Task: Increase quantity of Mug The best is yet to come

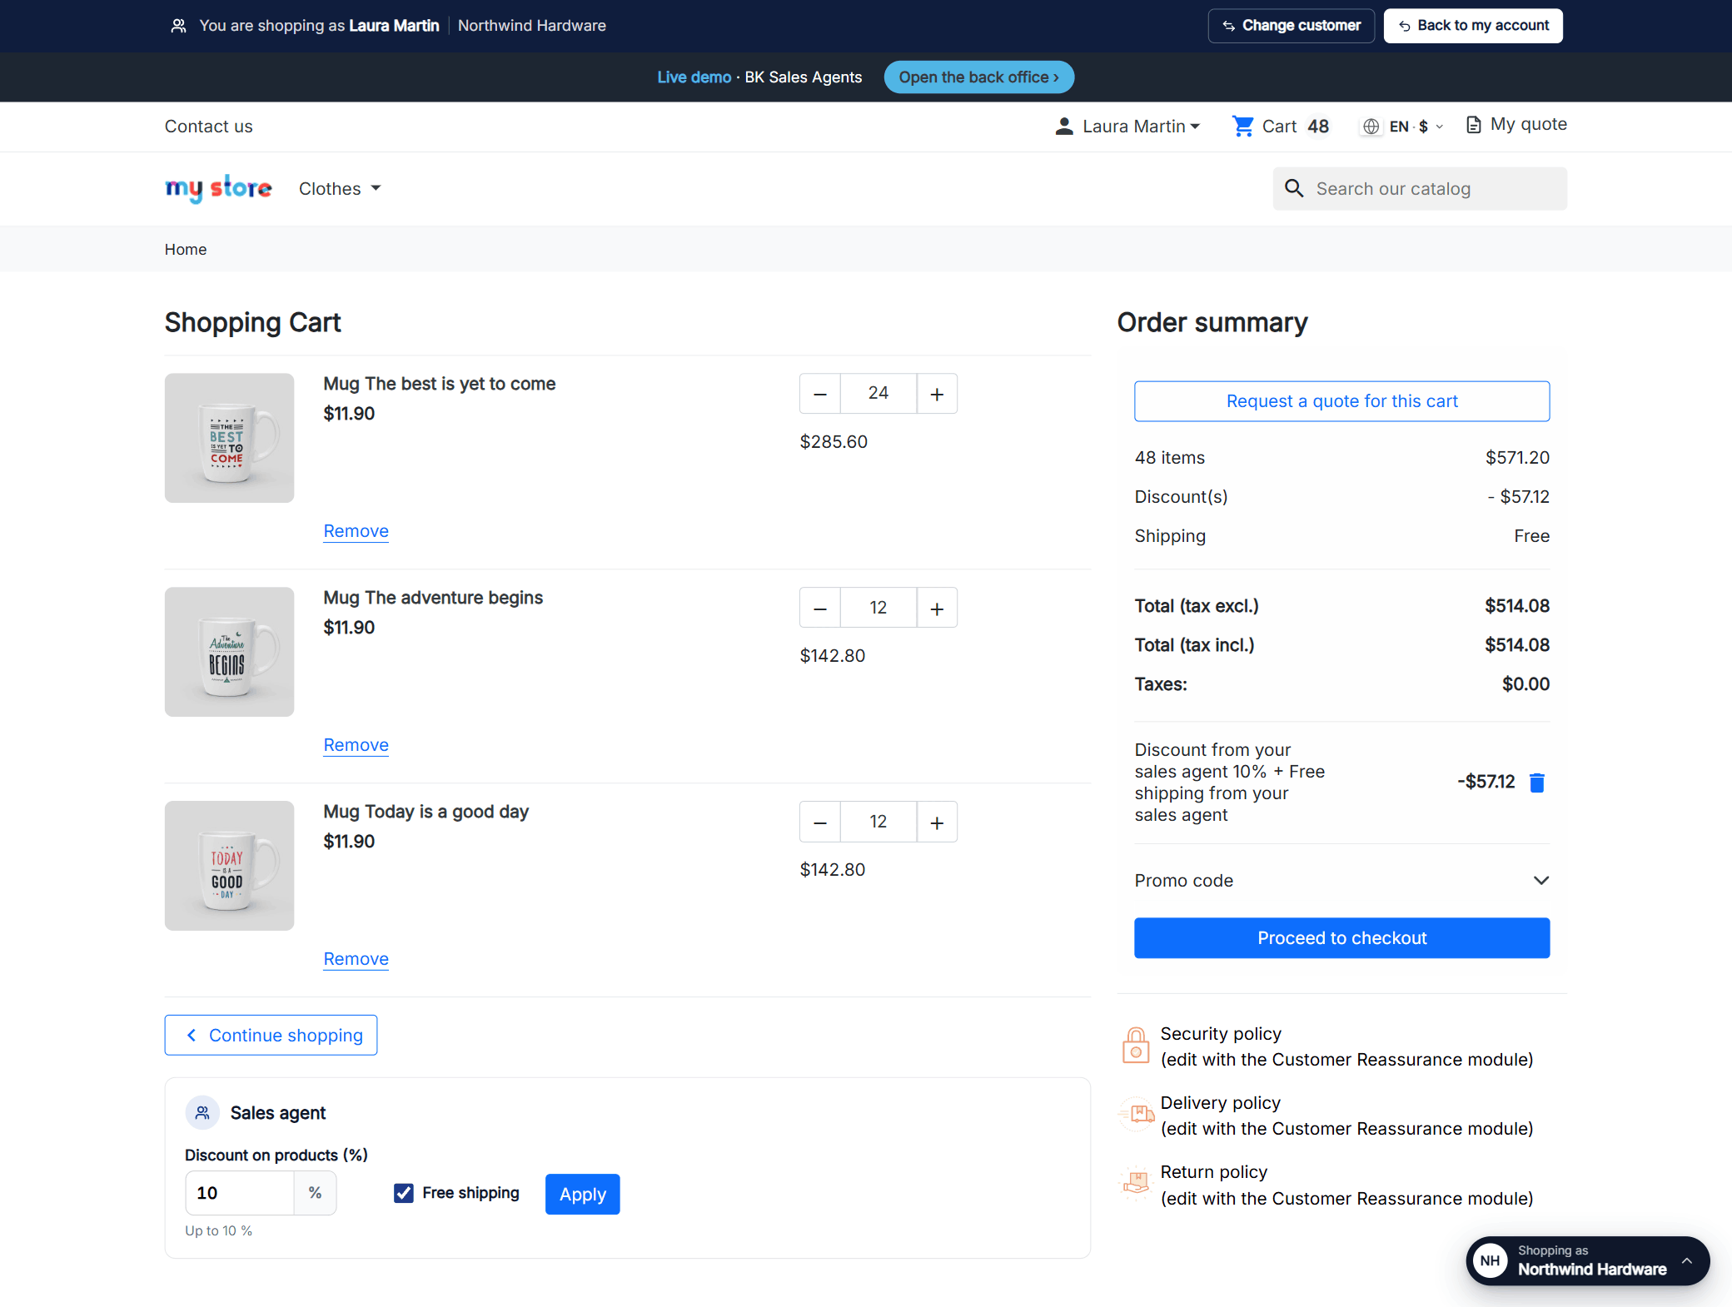Action: [x=937, y=394]
